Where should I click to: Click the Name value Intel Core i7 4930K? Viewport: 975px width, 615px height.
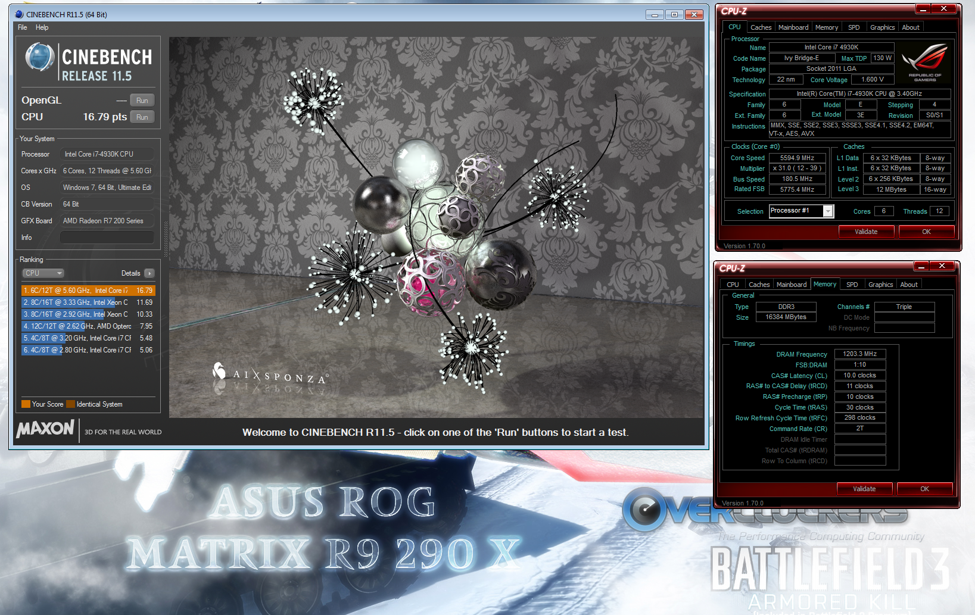[831, 48]
